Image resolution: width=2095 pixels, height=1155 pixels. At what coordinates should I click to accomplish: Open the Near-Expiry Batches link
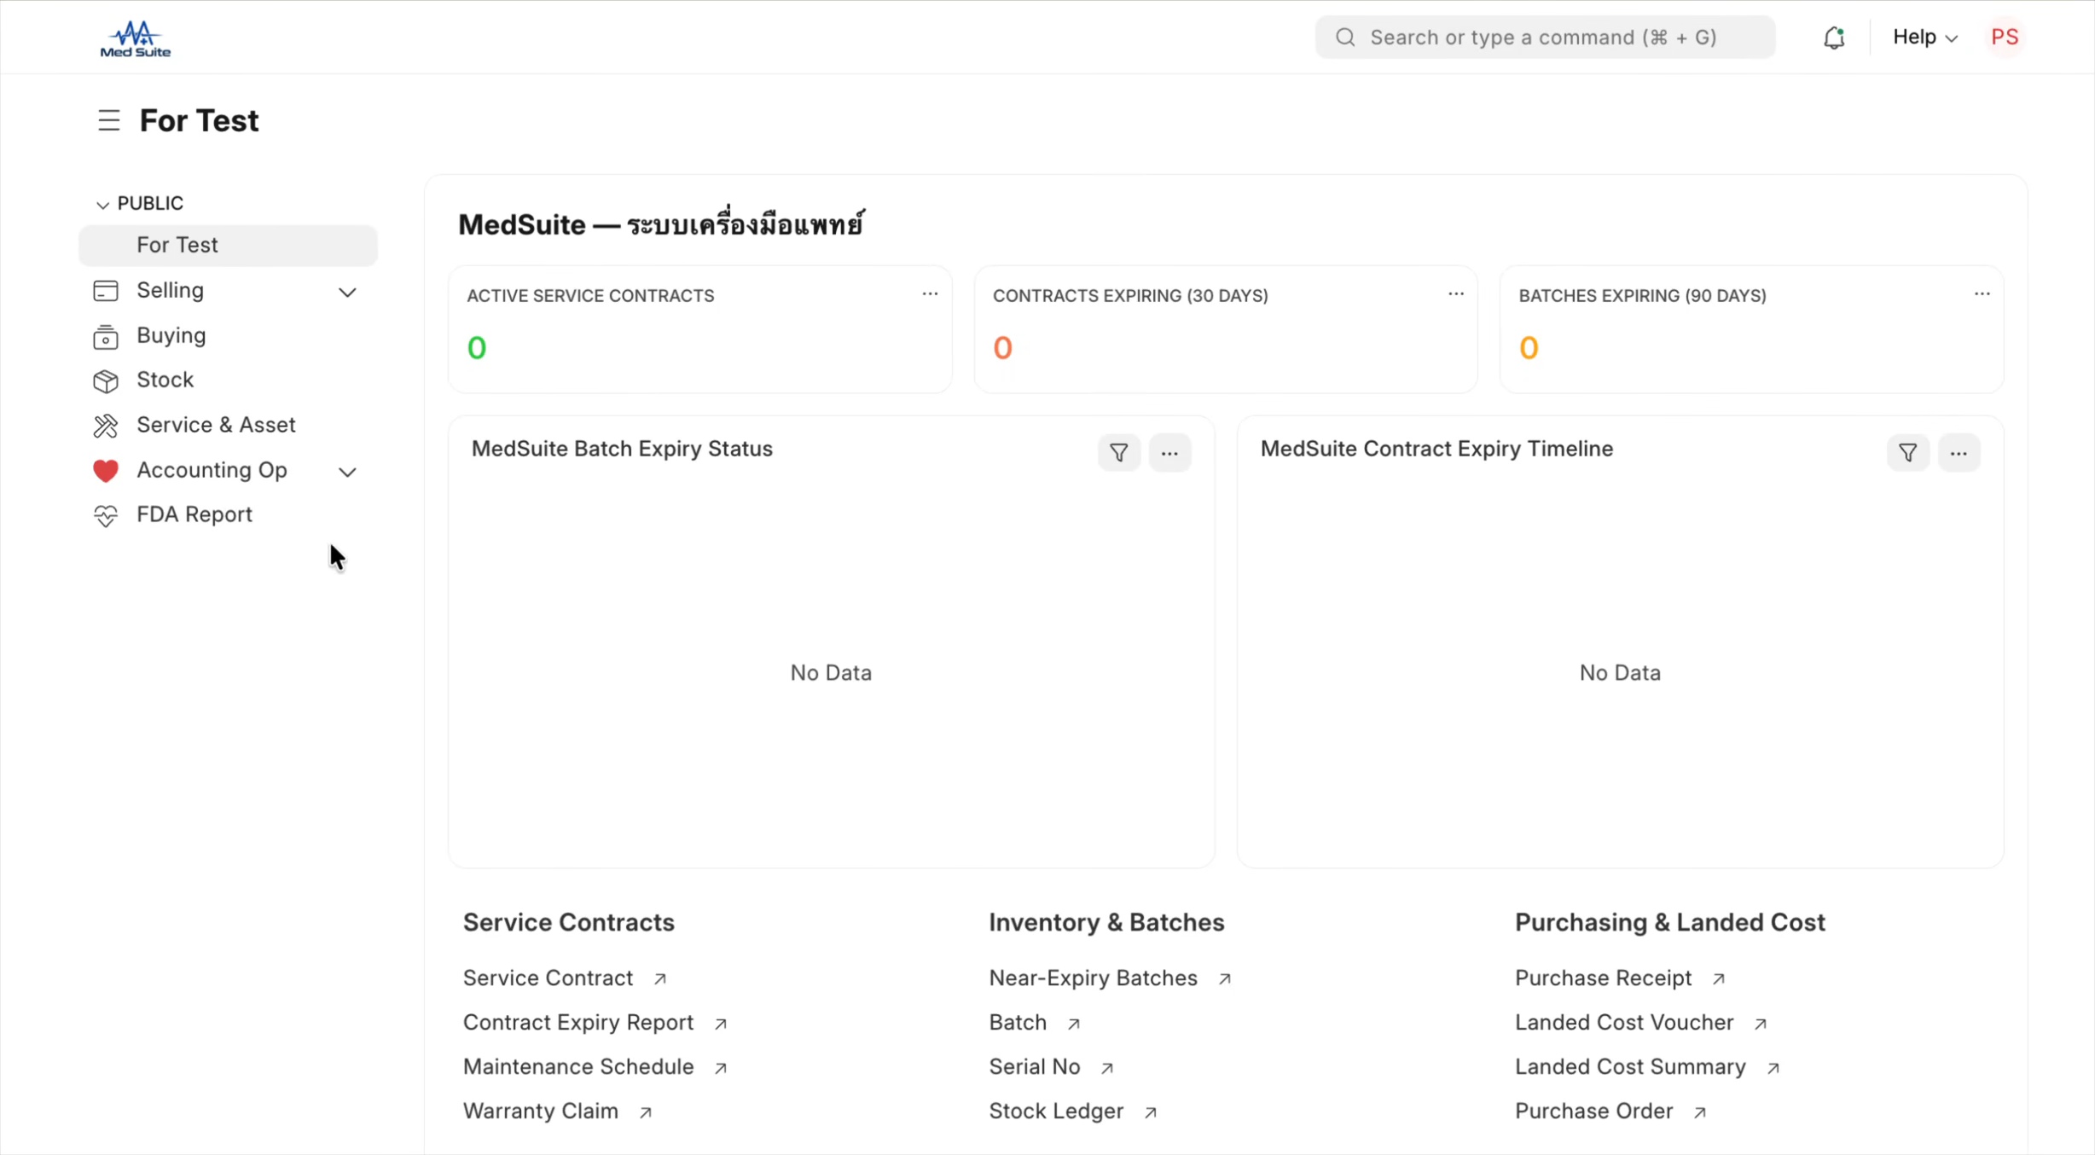point(1093,978)
